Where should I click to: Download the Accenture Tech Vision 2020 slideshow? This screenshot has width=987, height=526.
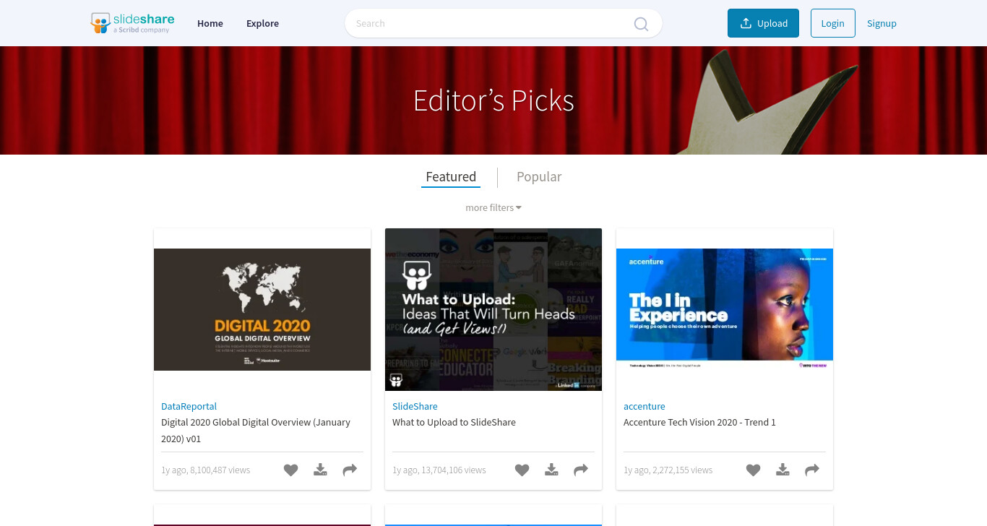pyautogui.click(x=783, y=470)
